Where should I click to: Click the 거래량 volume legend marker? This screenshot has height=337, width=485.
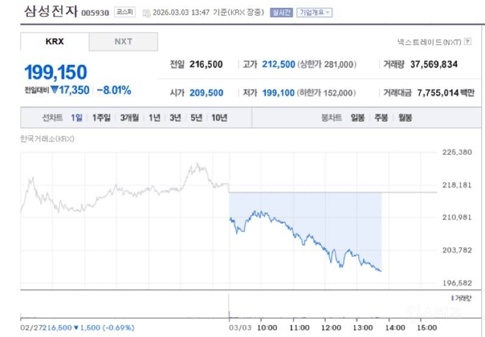coord(453,298)
